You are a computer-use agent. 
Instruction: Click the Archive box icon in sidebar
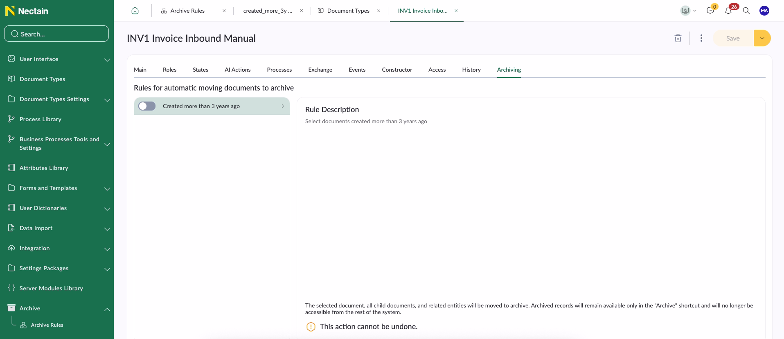coord(11,308)
